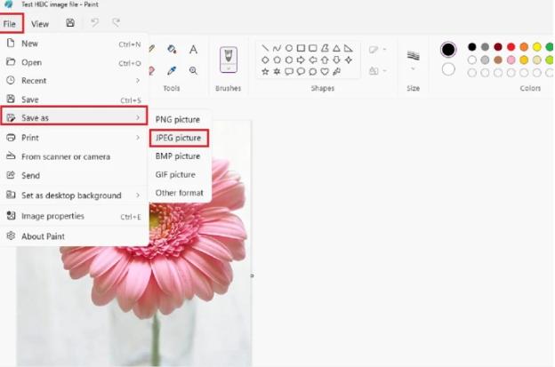
Task: Choose the Triangle shape
Action: 336,48
